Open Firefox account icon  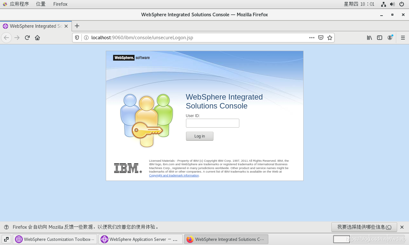390,38
